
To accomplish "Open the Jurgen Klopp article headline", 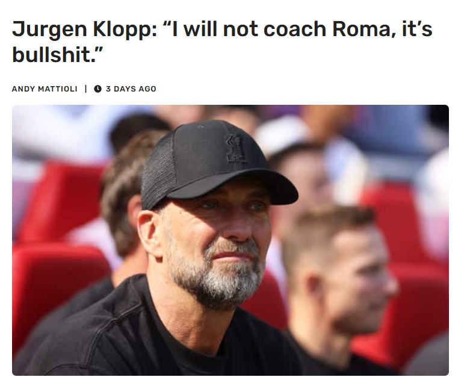I will [222, 42].
